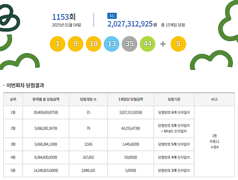
Task: Click the 1153회 draw number heading
Action: [x=64, y=17]
